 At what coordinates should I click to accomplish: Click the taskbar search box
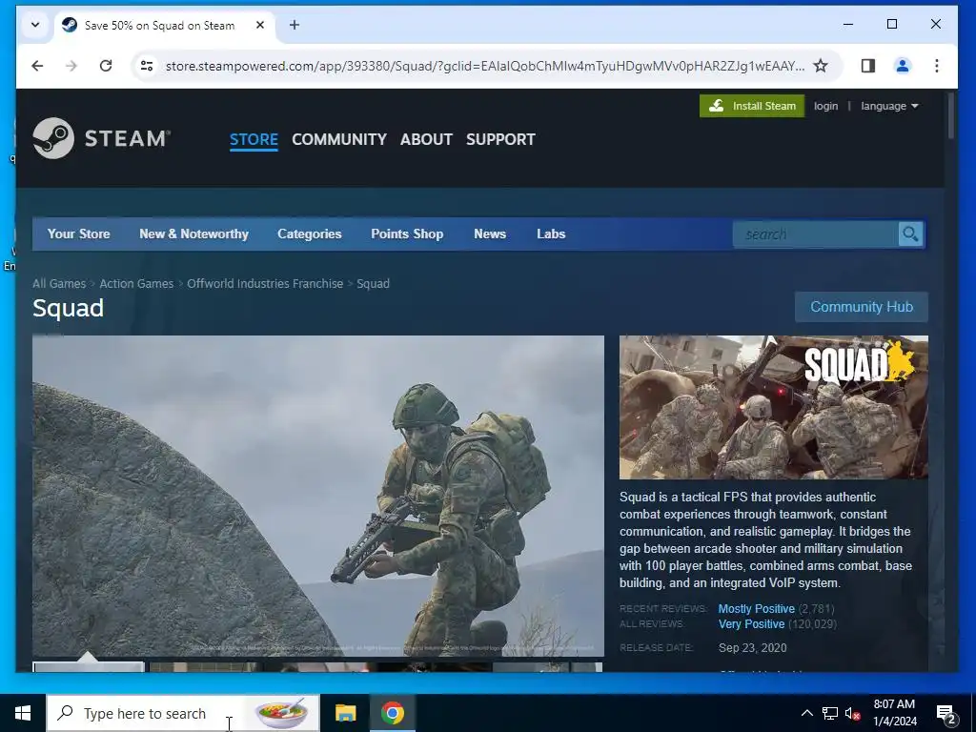coord(183,713)
